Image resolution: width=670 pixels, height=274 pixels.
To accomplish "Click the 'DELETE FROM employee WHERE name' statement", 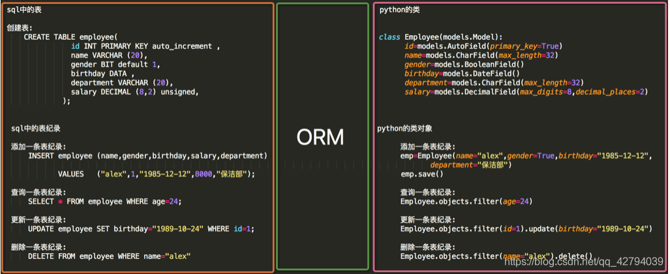I will tap(110, 256).
